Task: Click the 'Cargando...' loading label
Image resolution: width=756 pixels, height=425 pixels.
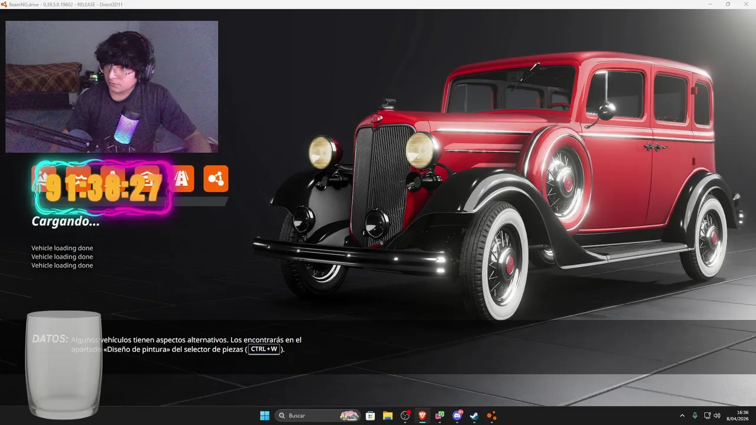Action: [66, 221]
